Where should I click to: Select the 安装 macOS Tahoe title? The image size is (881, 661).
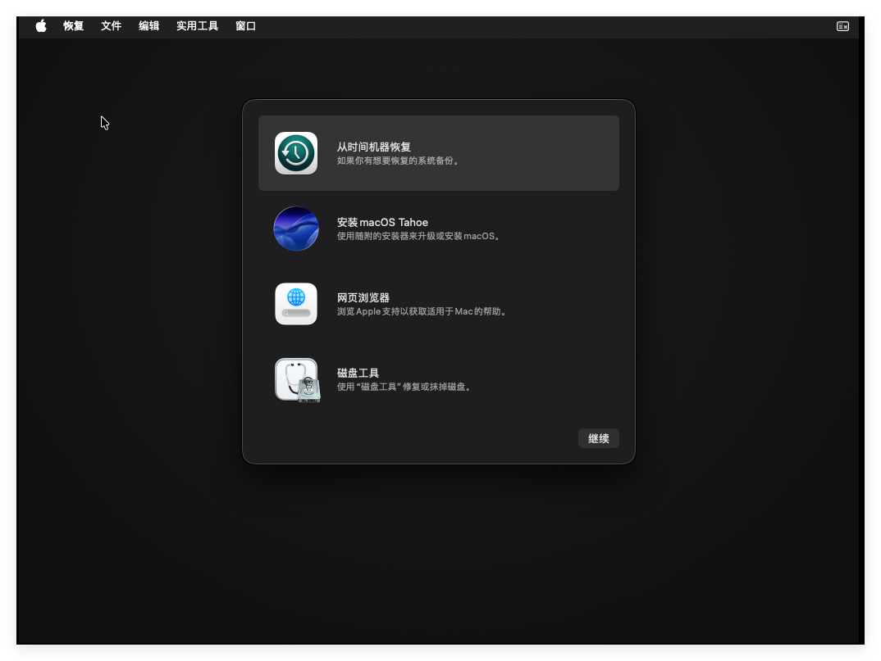click(382, 222)
